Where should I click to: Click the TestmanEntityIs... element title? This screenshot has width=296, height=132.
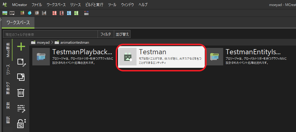[x=253, y=52]
